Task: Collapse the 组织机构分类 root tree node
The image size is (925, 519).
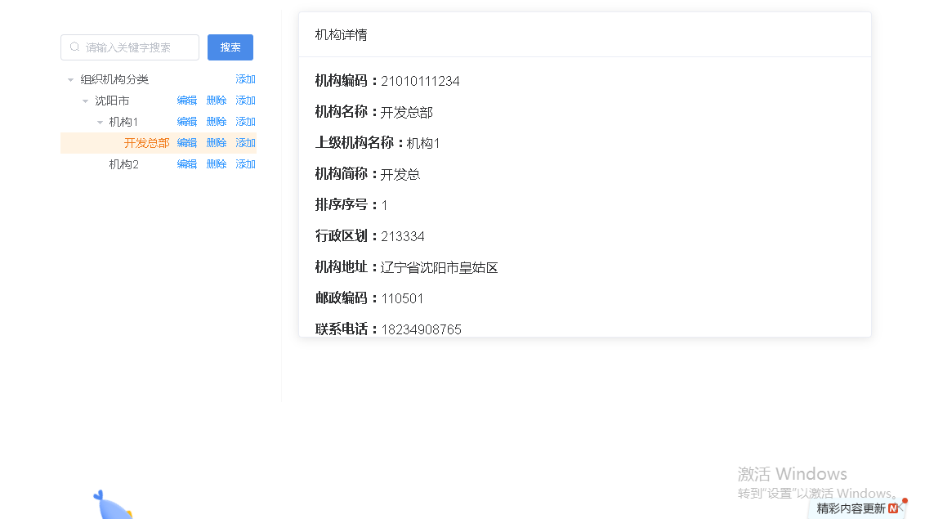Action: point(69,78)
